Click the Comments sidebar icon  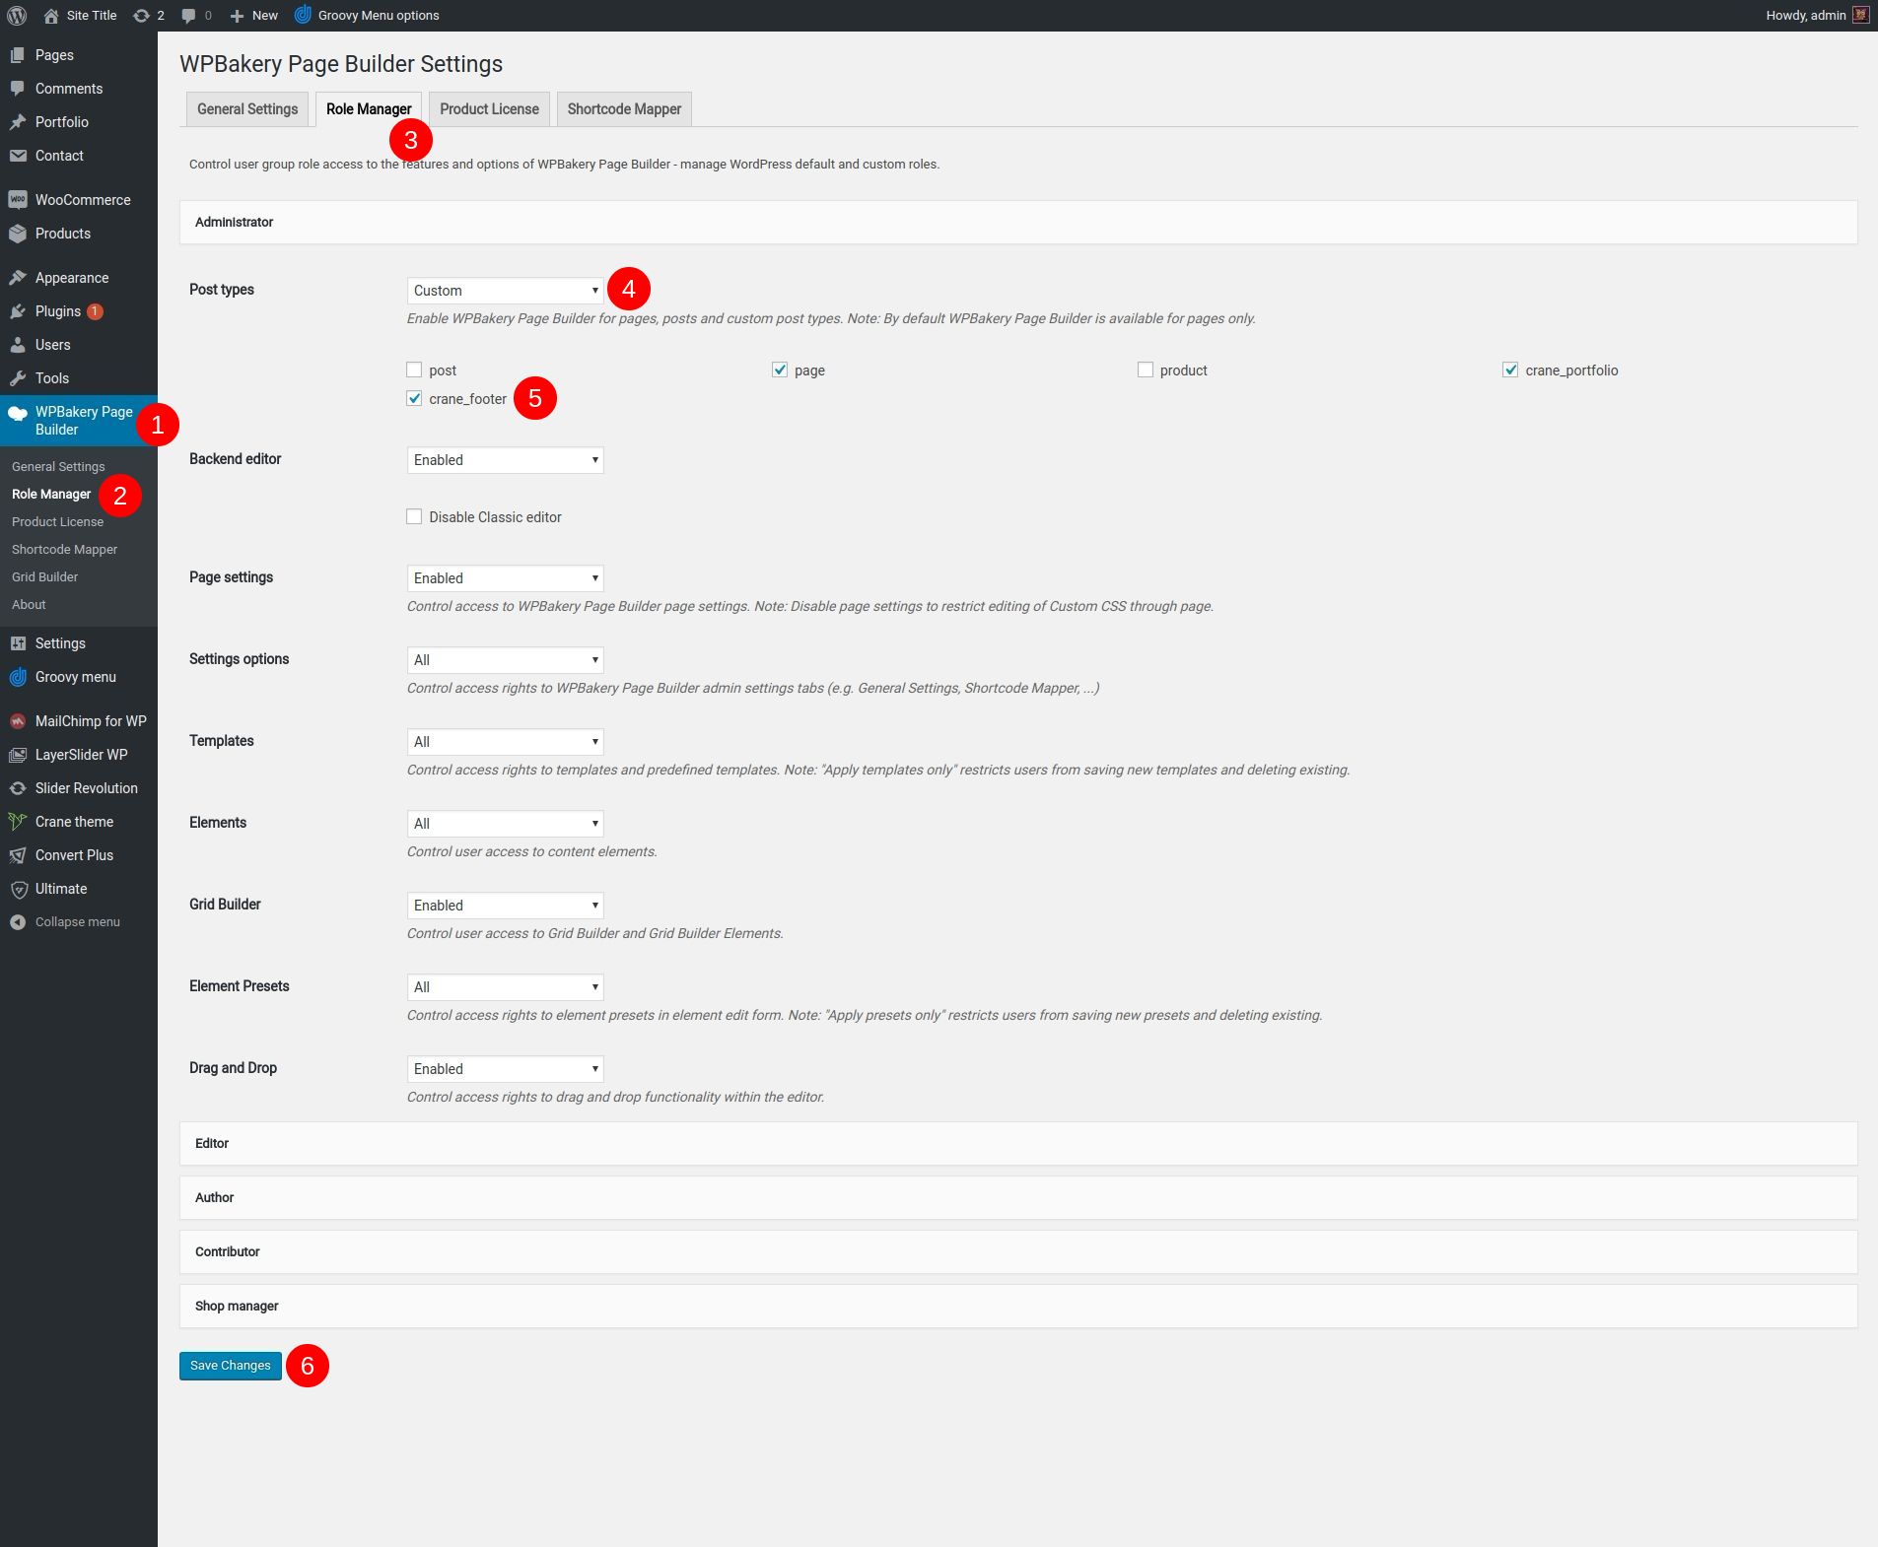(x=18, y=89)
